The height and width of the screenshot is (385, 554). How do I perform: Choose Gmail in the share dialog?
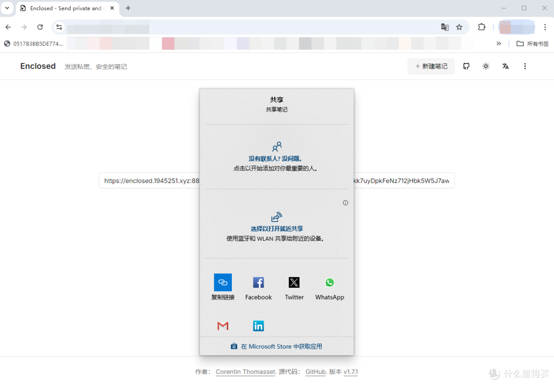click(223, 326)
